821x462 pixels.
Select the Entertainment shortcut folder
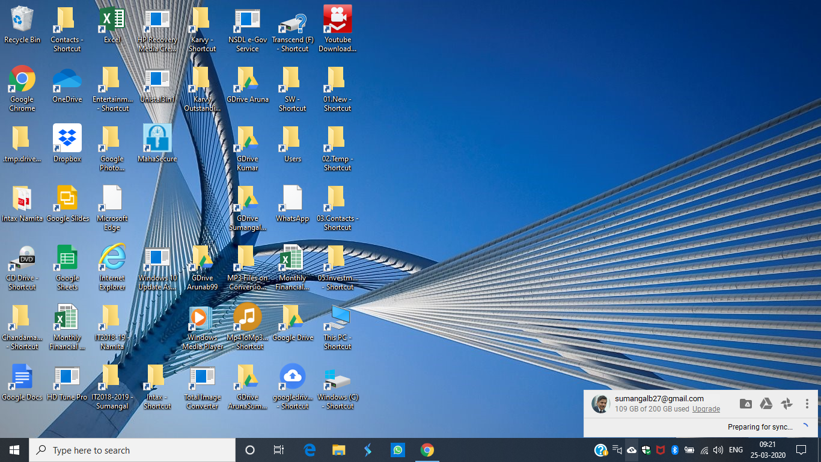pyautogui.click(x=112, y=88)
